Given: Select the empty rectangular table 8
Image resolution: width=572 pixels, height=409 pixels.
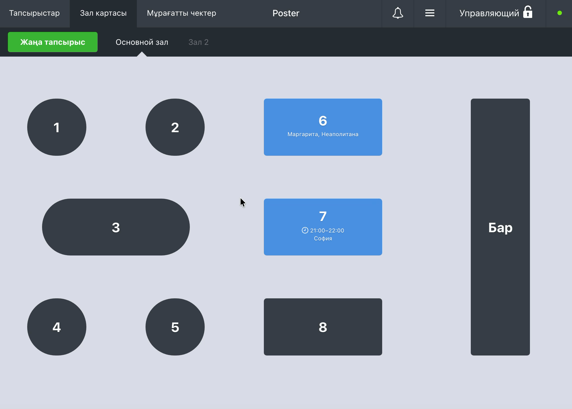Looking at the screenshot, I should click(x=323, y=327).
